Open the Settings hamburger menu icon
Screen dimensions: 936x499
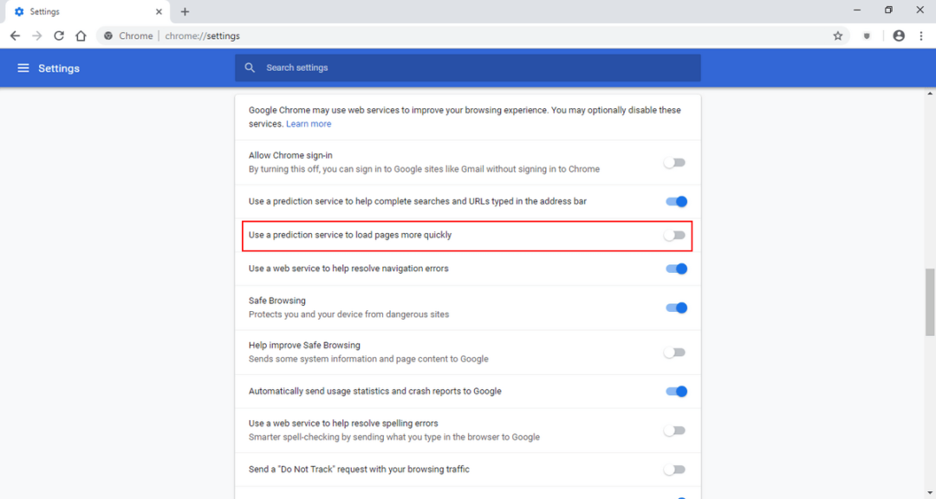[x=23, y=68]
